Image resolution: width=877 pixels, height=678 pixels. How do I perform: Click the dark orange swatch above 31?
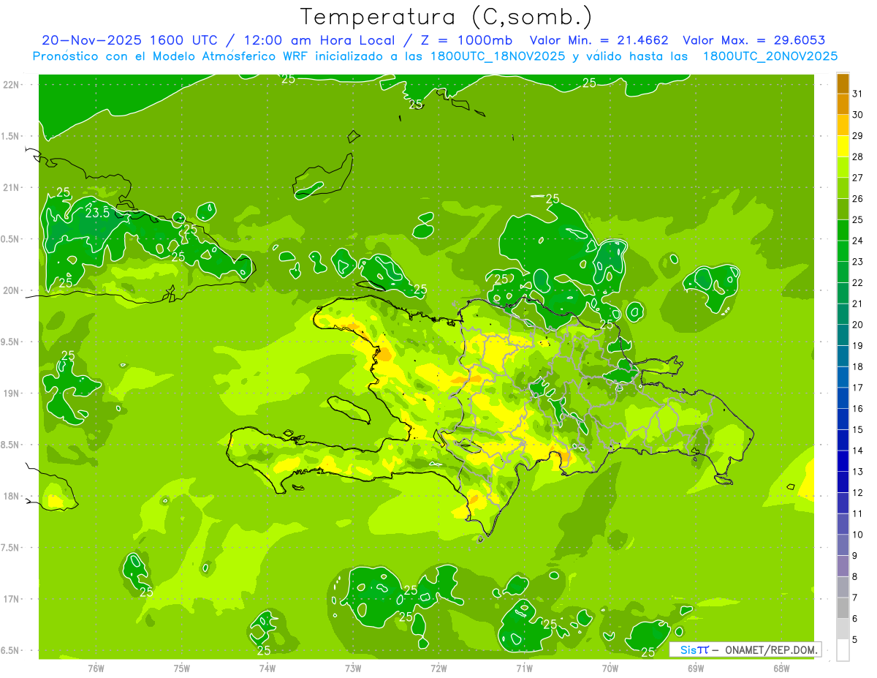[x=843, y=83]
